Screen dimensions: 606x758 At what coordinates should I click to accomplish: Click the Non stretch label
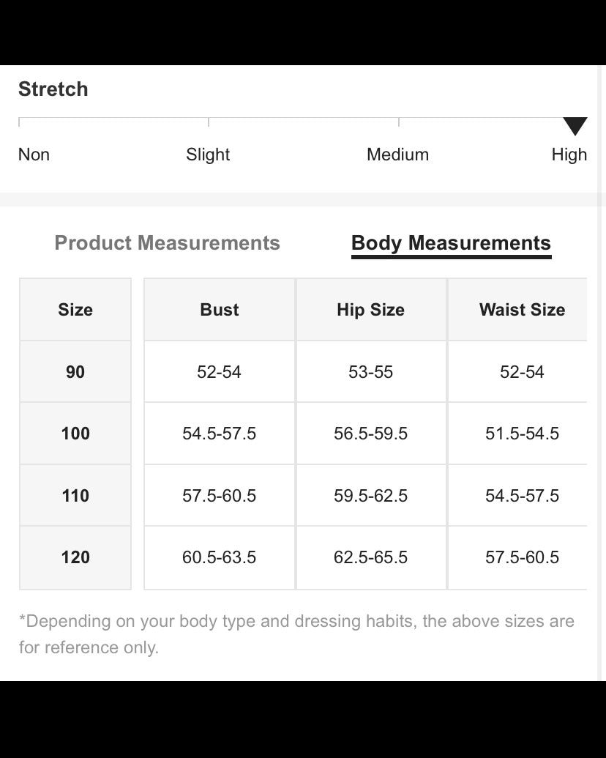point(34,155)
